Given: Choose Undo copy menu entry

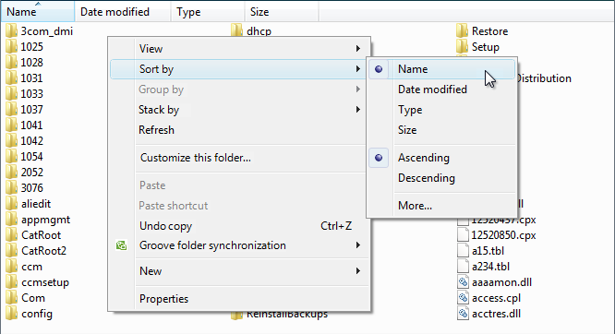Looking at the screenshot, I should 240,226.
